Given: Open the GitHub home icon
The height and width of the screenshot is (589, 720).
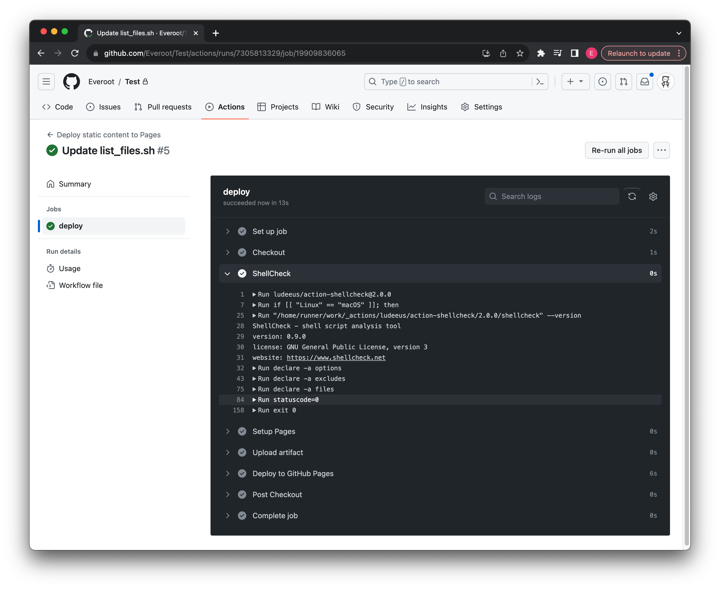Looking at the screenshot, I should [72, 81].
